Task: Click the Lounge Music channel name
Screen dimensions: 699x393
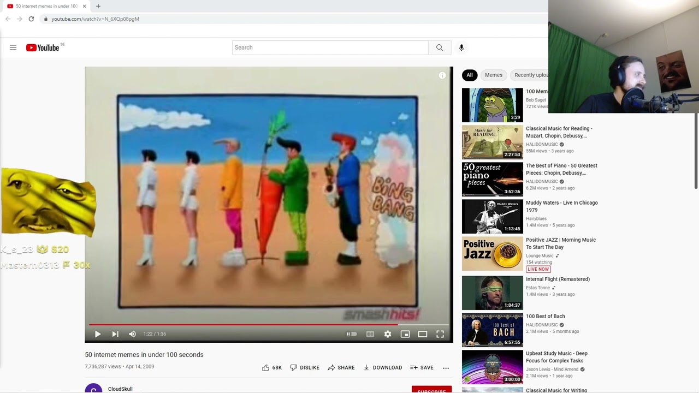Action: tap(540, 256)
